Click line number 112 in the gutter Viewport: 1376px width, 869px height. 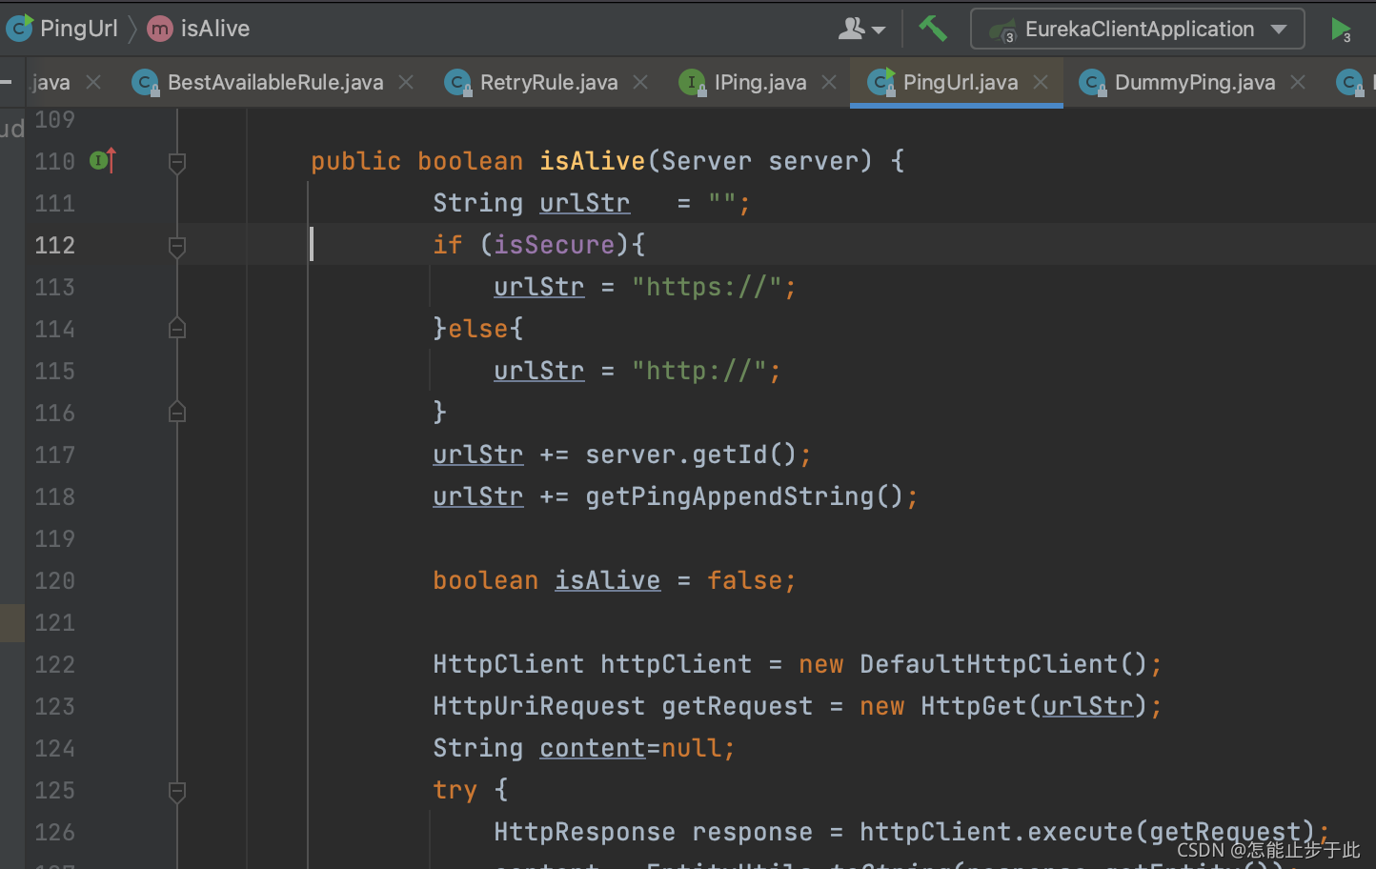pyautogui.click(x=55, y=245)
